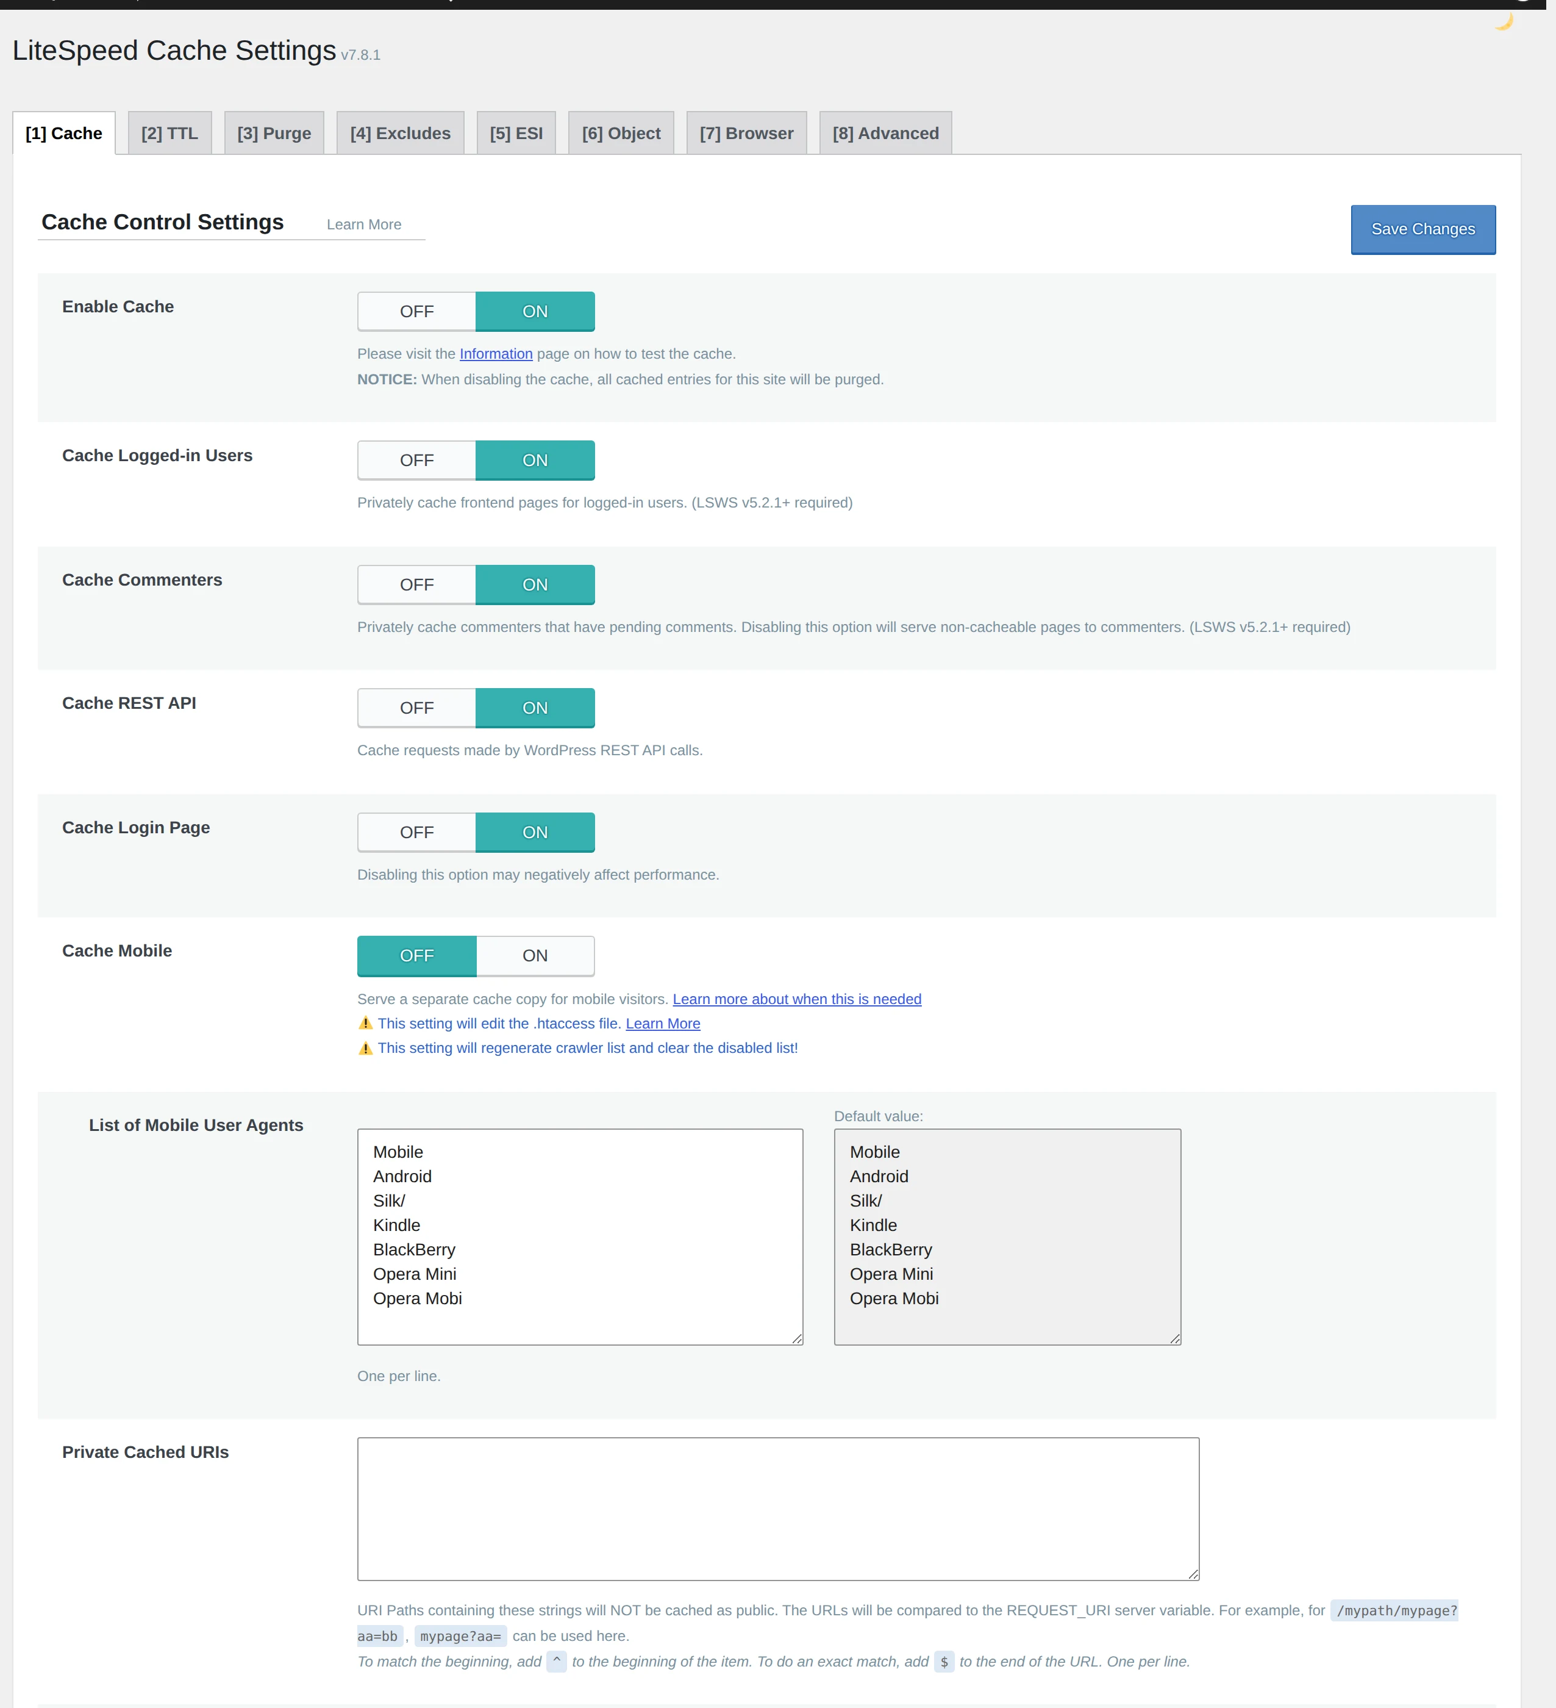
Task: Click into the List of Mobile User Agents textarea
Action: (x=580, y=1237)
